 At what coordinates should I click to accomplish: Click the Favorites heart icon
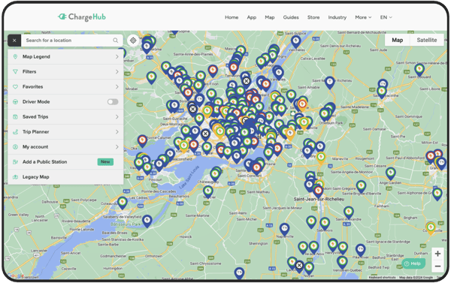[x=16, y=87]
